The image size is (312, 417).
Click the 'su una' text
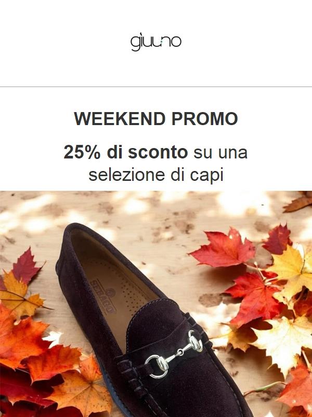220,152
